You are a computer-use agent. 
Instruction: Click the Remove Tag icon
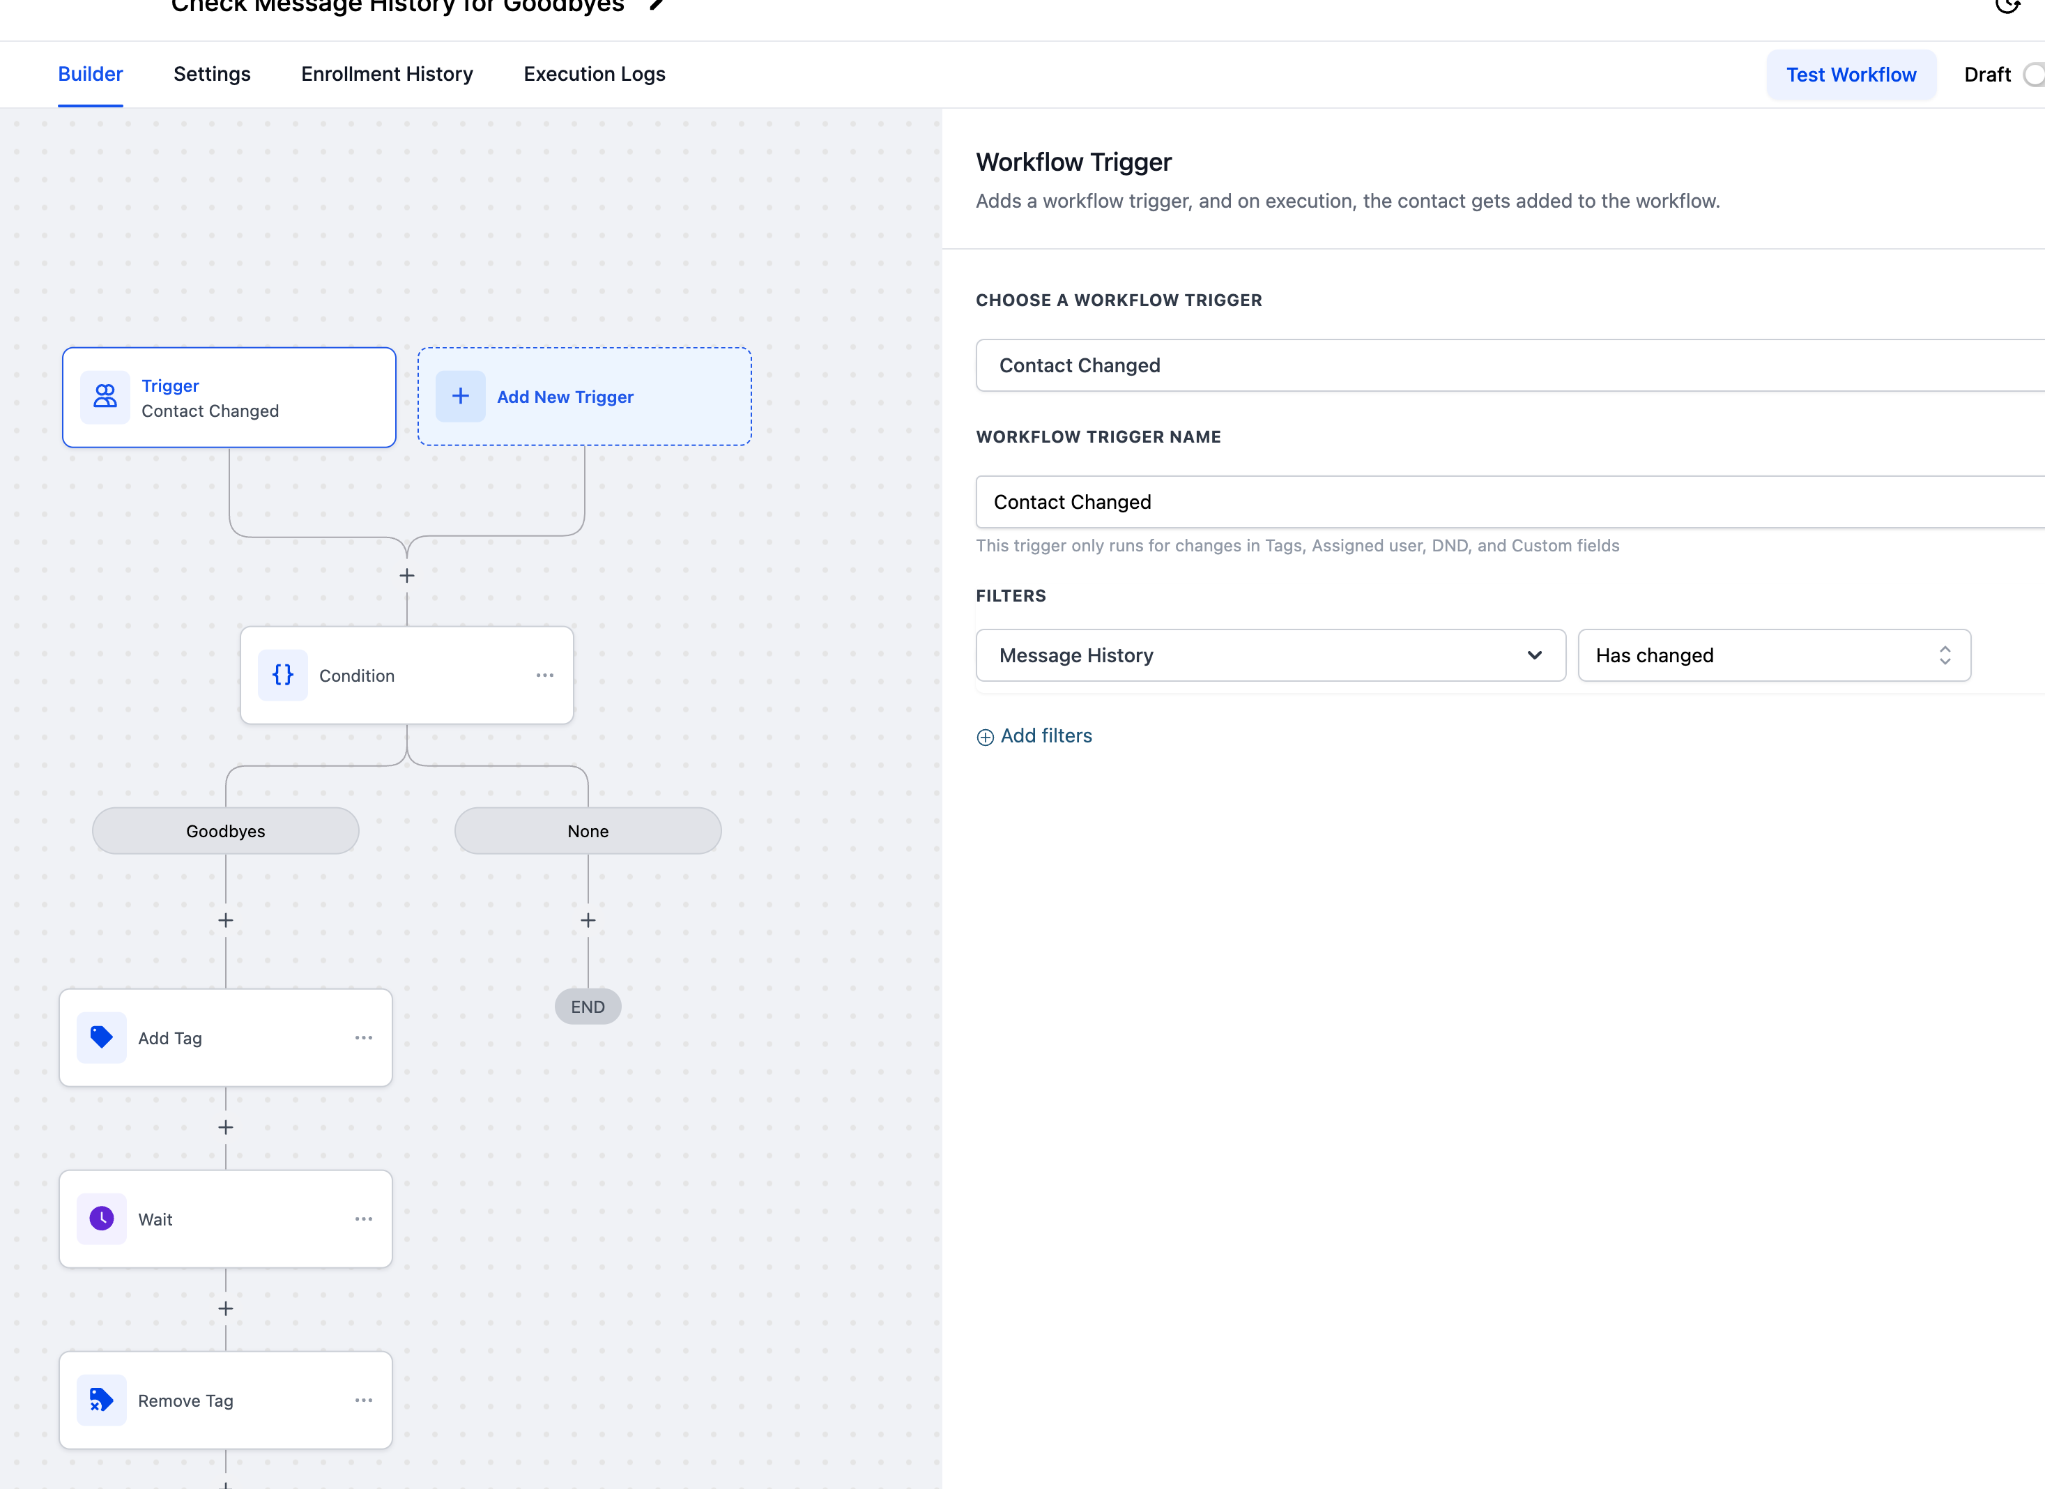(x=101, y=1400)
